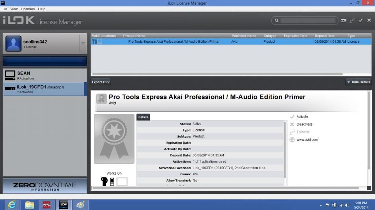Click iLok License Manager taskbar icon
Viewport: 375px width, 210px height.
(63, 205)
